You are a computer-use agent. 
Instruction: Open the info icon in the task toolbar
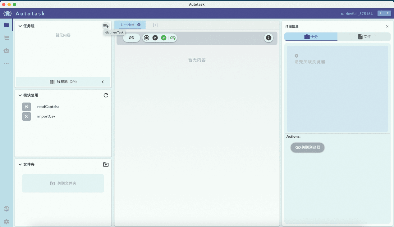tap(268, 38)
